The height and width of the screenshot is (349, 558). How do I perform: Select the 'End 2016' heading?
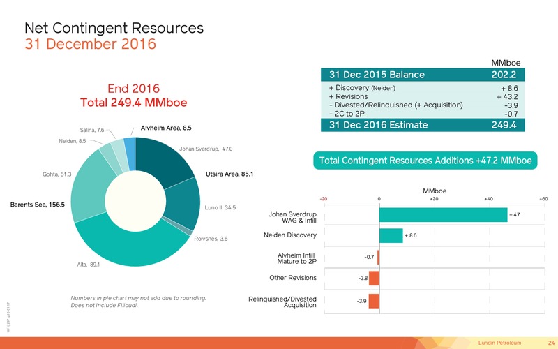click(x=133, y=89)
